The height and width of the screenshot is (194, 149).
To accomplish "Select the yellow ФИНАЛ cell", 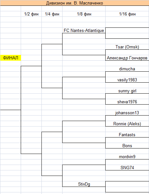I will point(11,58).
